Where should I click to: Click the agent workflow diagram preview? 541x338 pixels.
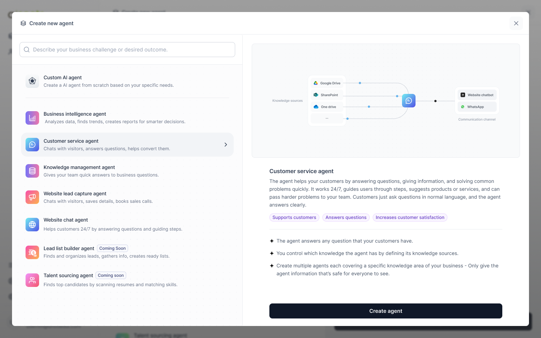(x=386, y=101)
